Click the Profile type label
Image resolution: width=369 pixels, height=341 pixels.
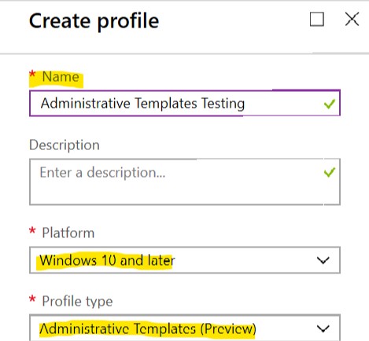click(x=77, y=301)
